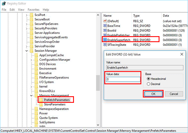Click the DOS Devices folder icon

coord(36,64)
